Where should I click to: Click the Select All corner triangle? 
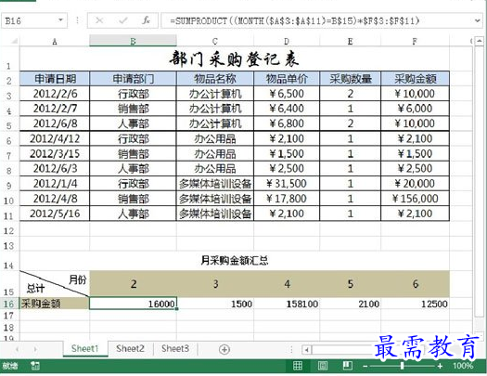tap(14, 42)
